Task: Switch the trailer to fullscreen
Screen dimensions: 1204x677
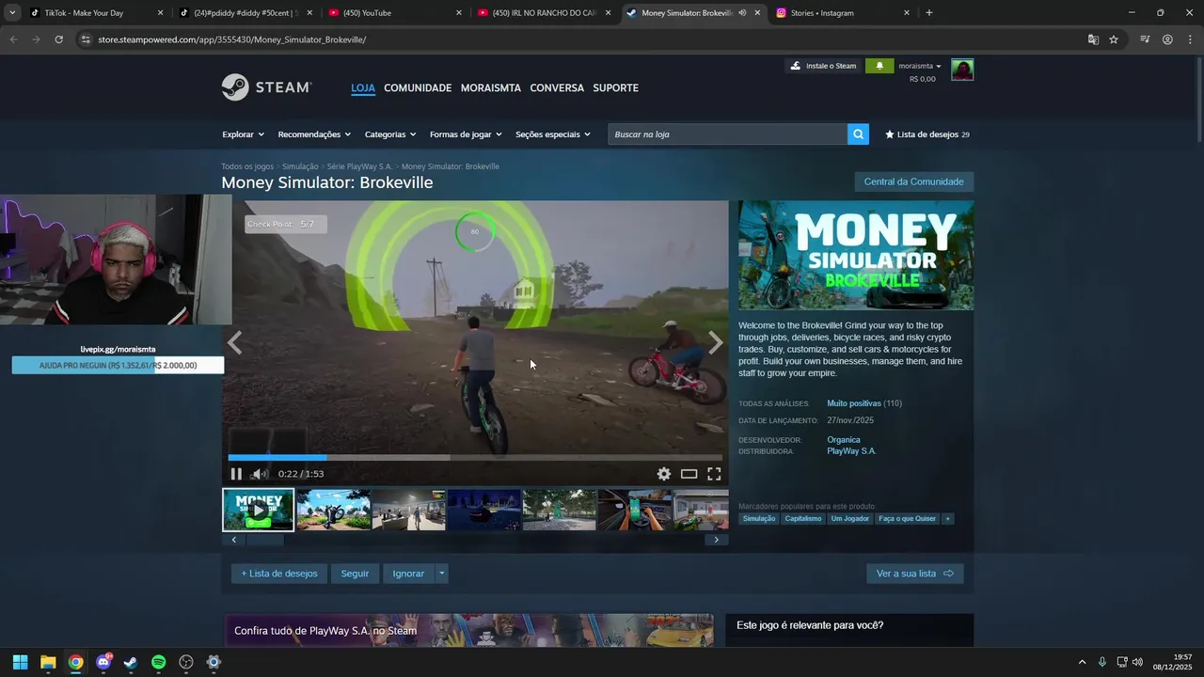Action: (x=714, y=474)
